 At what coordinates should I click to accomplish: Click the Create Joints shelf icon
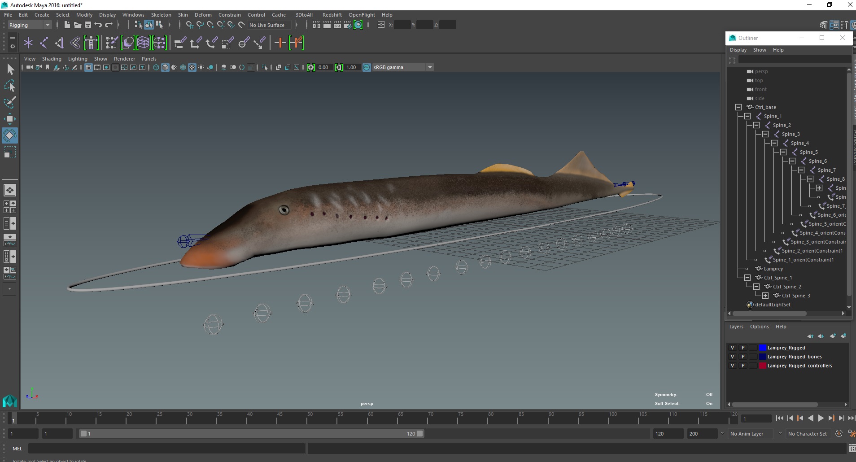44,43
